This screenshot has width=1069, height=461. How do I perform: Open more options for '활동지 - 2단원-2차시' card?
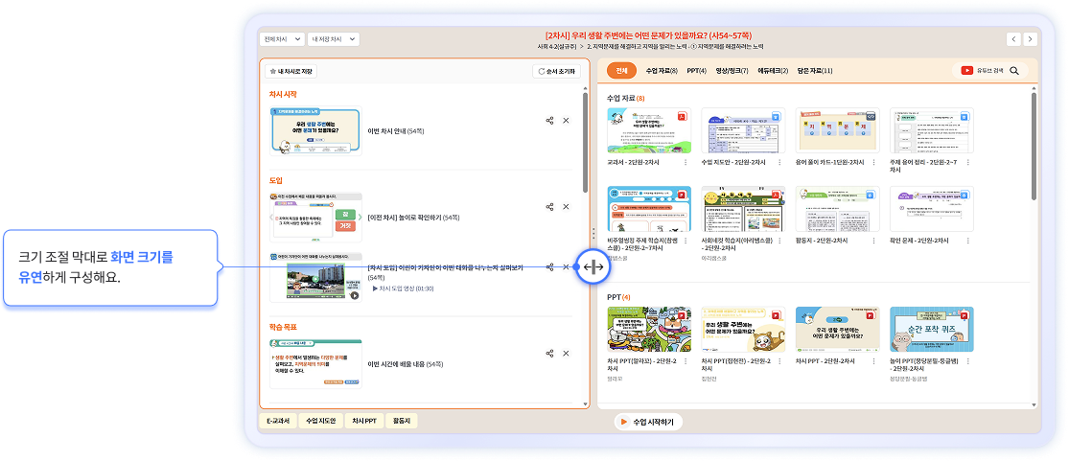pos(874,241)
